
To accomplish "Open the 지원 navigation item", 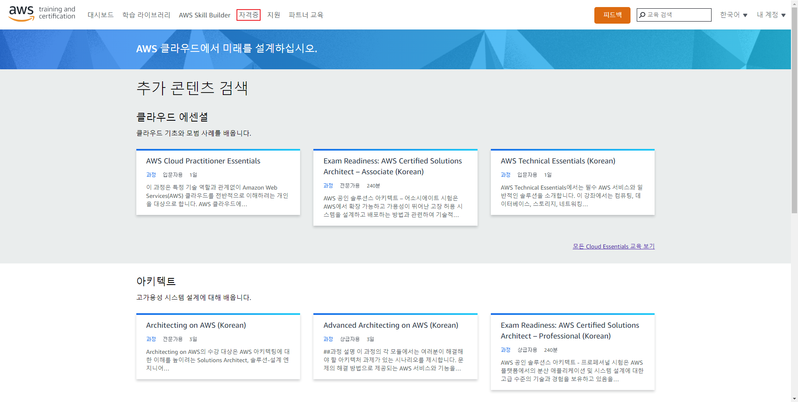I will click(x=273, y=15).
